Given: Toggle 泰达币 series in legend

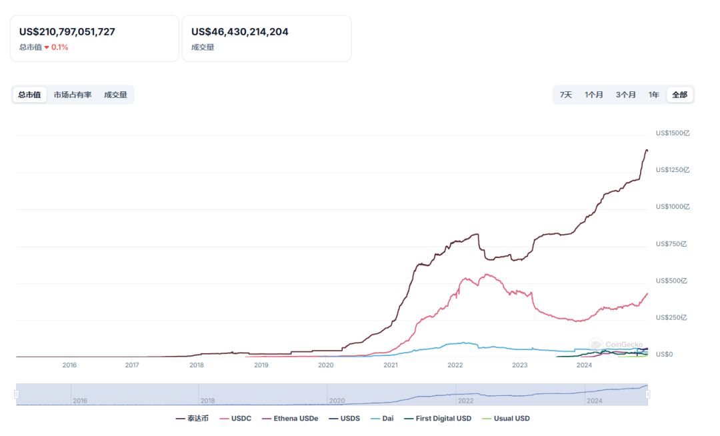Looking at the screenshot, I should tap(193, 419).
